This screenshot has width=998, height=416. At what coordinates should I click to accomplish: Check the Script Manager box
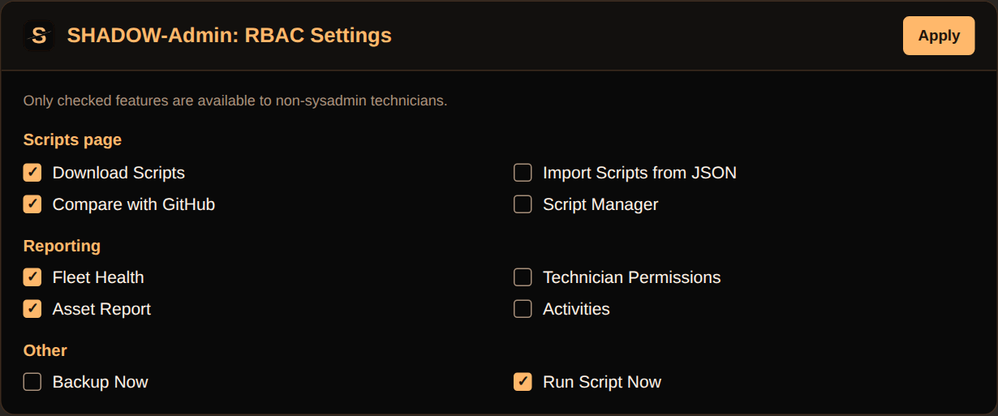point(523,204)
